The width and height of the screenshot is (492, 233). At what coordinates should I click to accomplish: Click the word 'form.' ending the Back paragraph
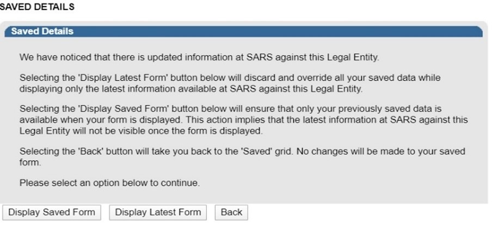30,162
